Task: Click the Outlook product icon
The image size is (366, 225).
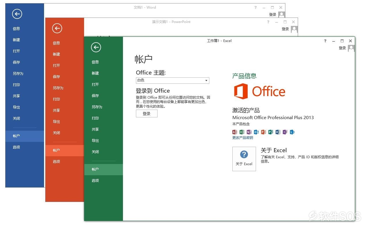Action: (256, 132)
